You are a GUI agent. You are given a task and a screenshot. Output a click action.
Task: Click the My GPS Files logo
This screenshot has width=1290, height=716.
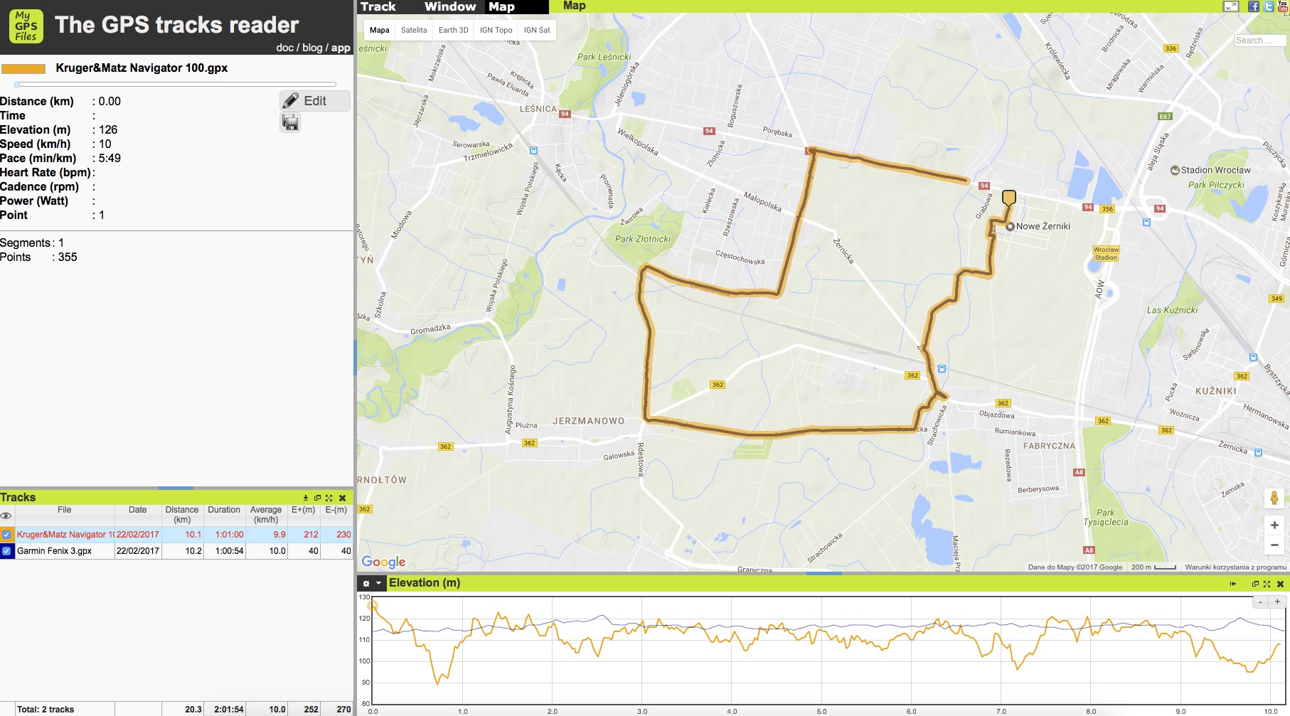point(26,26)
